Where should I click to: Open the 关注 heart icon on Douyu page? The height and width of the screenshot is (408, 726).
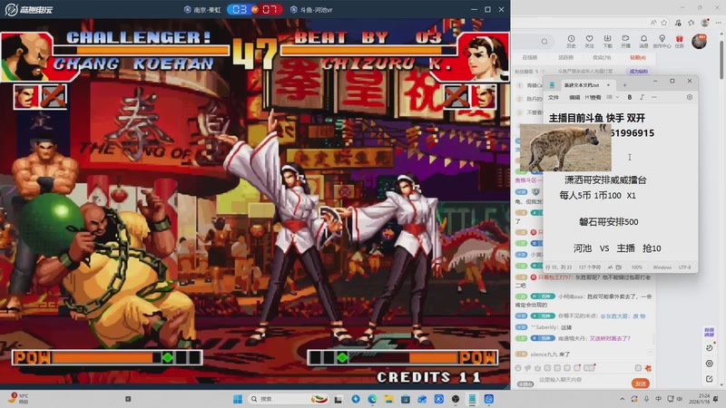tap(589, 41)
